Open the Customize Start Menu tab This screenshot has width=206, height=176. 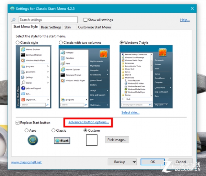point(94,27)
